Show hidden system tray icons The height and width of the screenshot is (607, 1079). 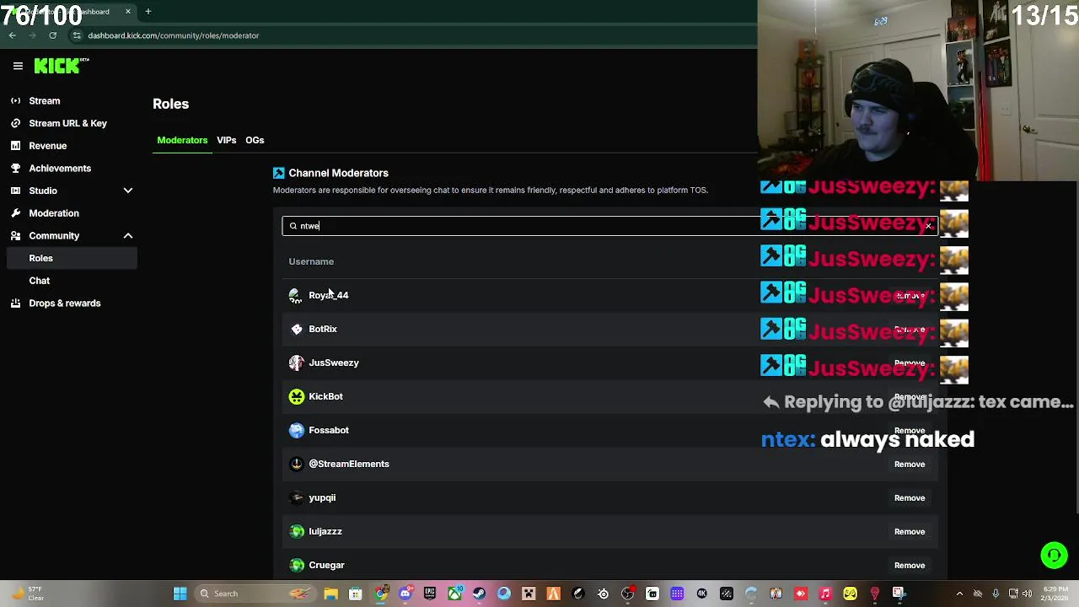(x=961, y=594)
